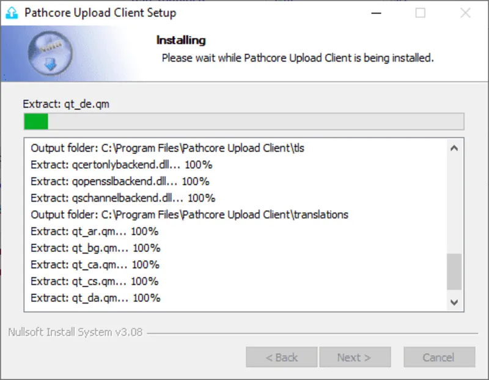
Task: Click the installation progress bar
Action: pos(244,122)
